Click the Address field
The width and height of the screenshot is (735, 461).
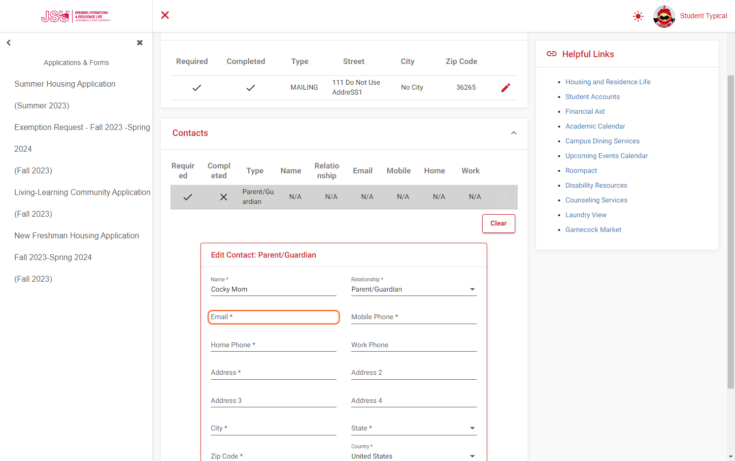tap(273, 373)
